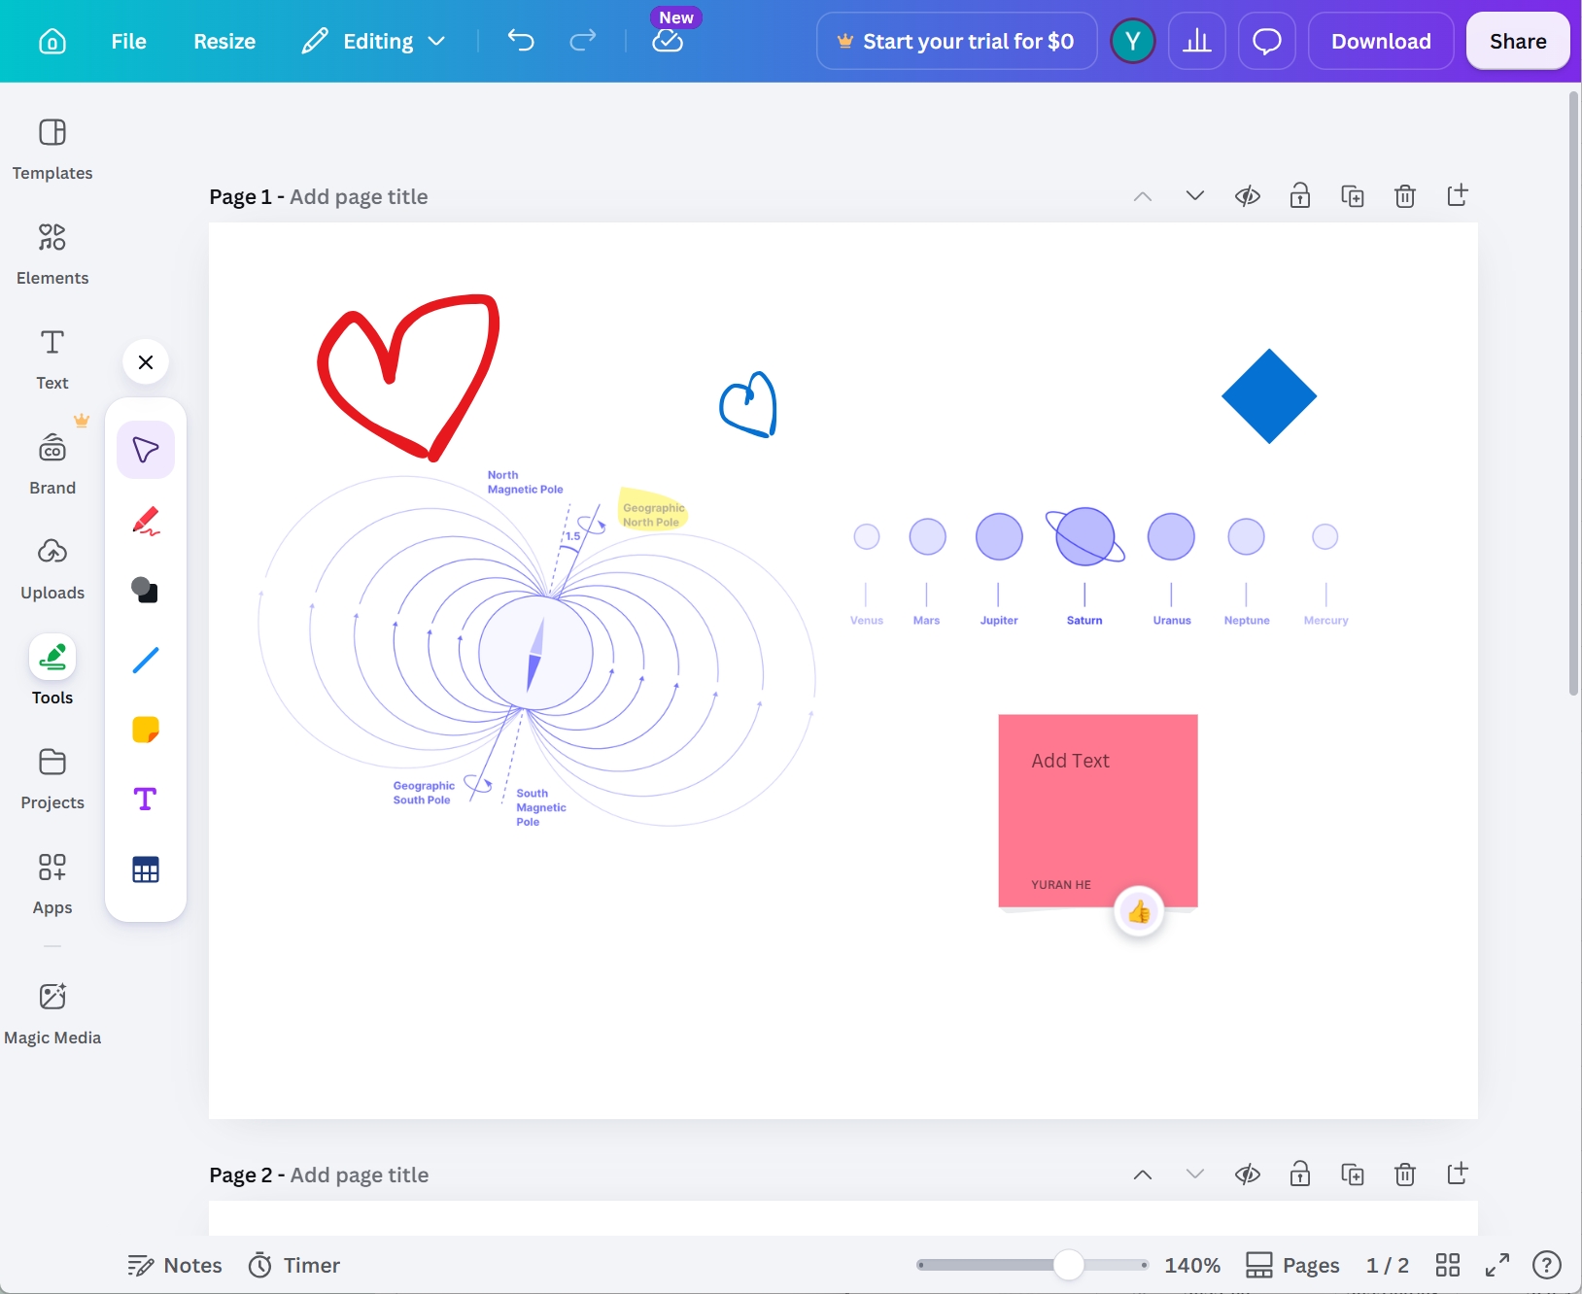This screenshot has height=1294, width=1582.
Task: Open the Y account avatar
Action: [1133, 41]
